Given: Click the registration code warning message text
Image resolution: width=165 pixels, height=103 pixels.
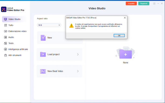Looking at the screenshot, I should 99,26.
